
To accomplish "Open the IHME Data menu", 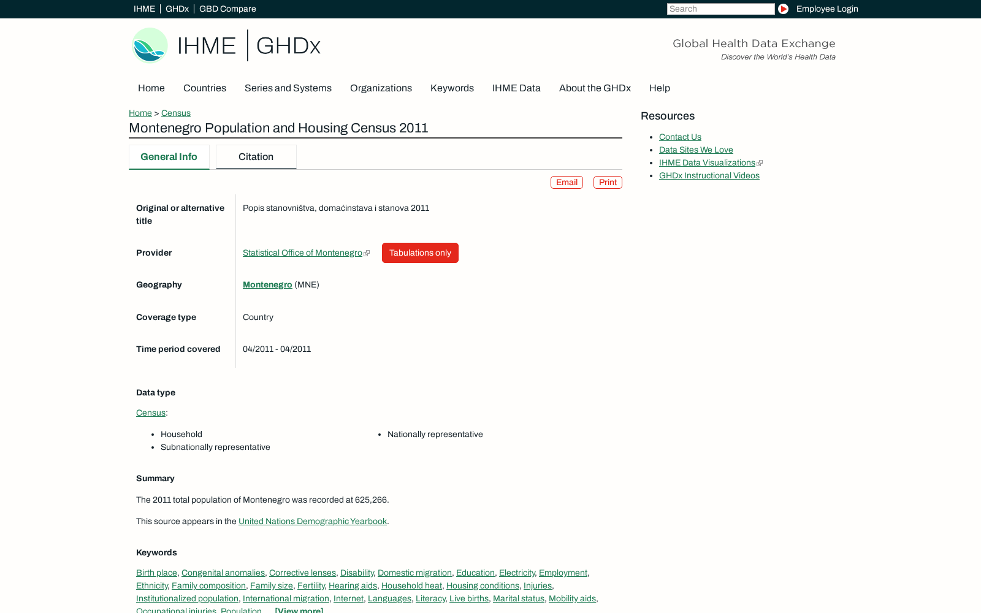I will point(516,88).
